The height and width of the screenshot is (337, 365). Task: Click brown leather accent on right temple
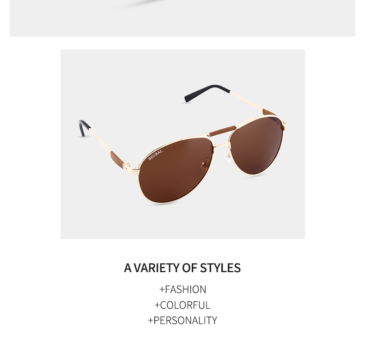269,112
